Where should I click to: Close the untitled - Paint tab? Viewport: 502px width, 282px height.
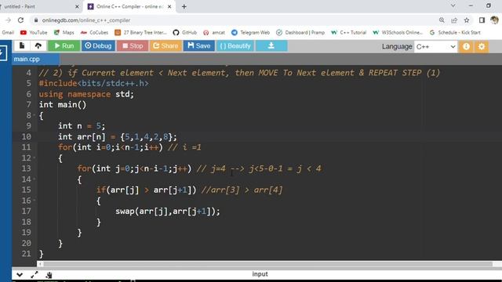(77, 6)
